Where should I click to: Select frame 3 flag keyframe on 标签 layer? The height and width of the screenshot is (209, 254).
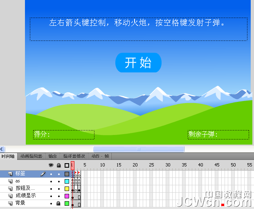[79, 174]
